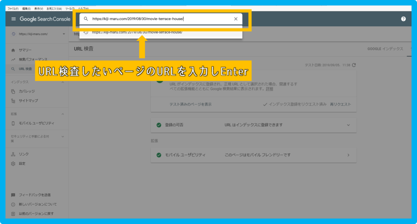This screenshot has height=224, width=417.
Task: Click インデックス登録をリクエスト済み status text
Action: pyautogui.click(x=297, y=104)
